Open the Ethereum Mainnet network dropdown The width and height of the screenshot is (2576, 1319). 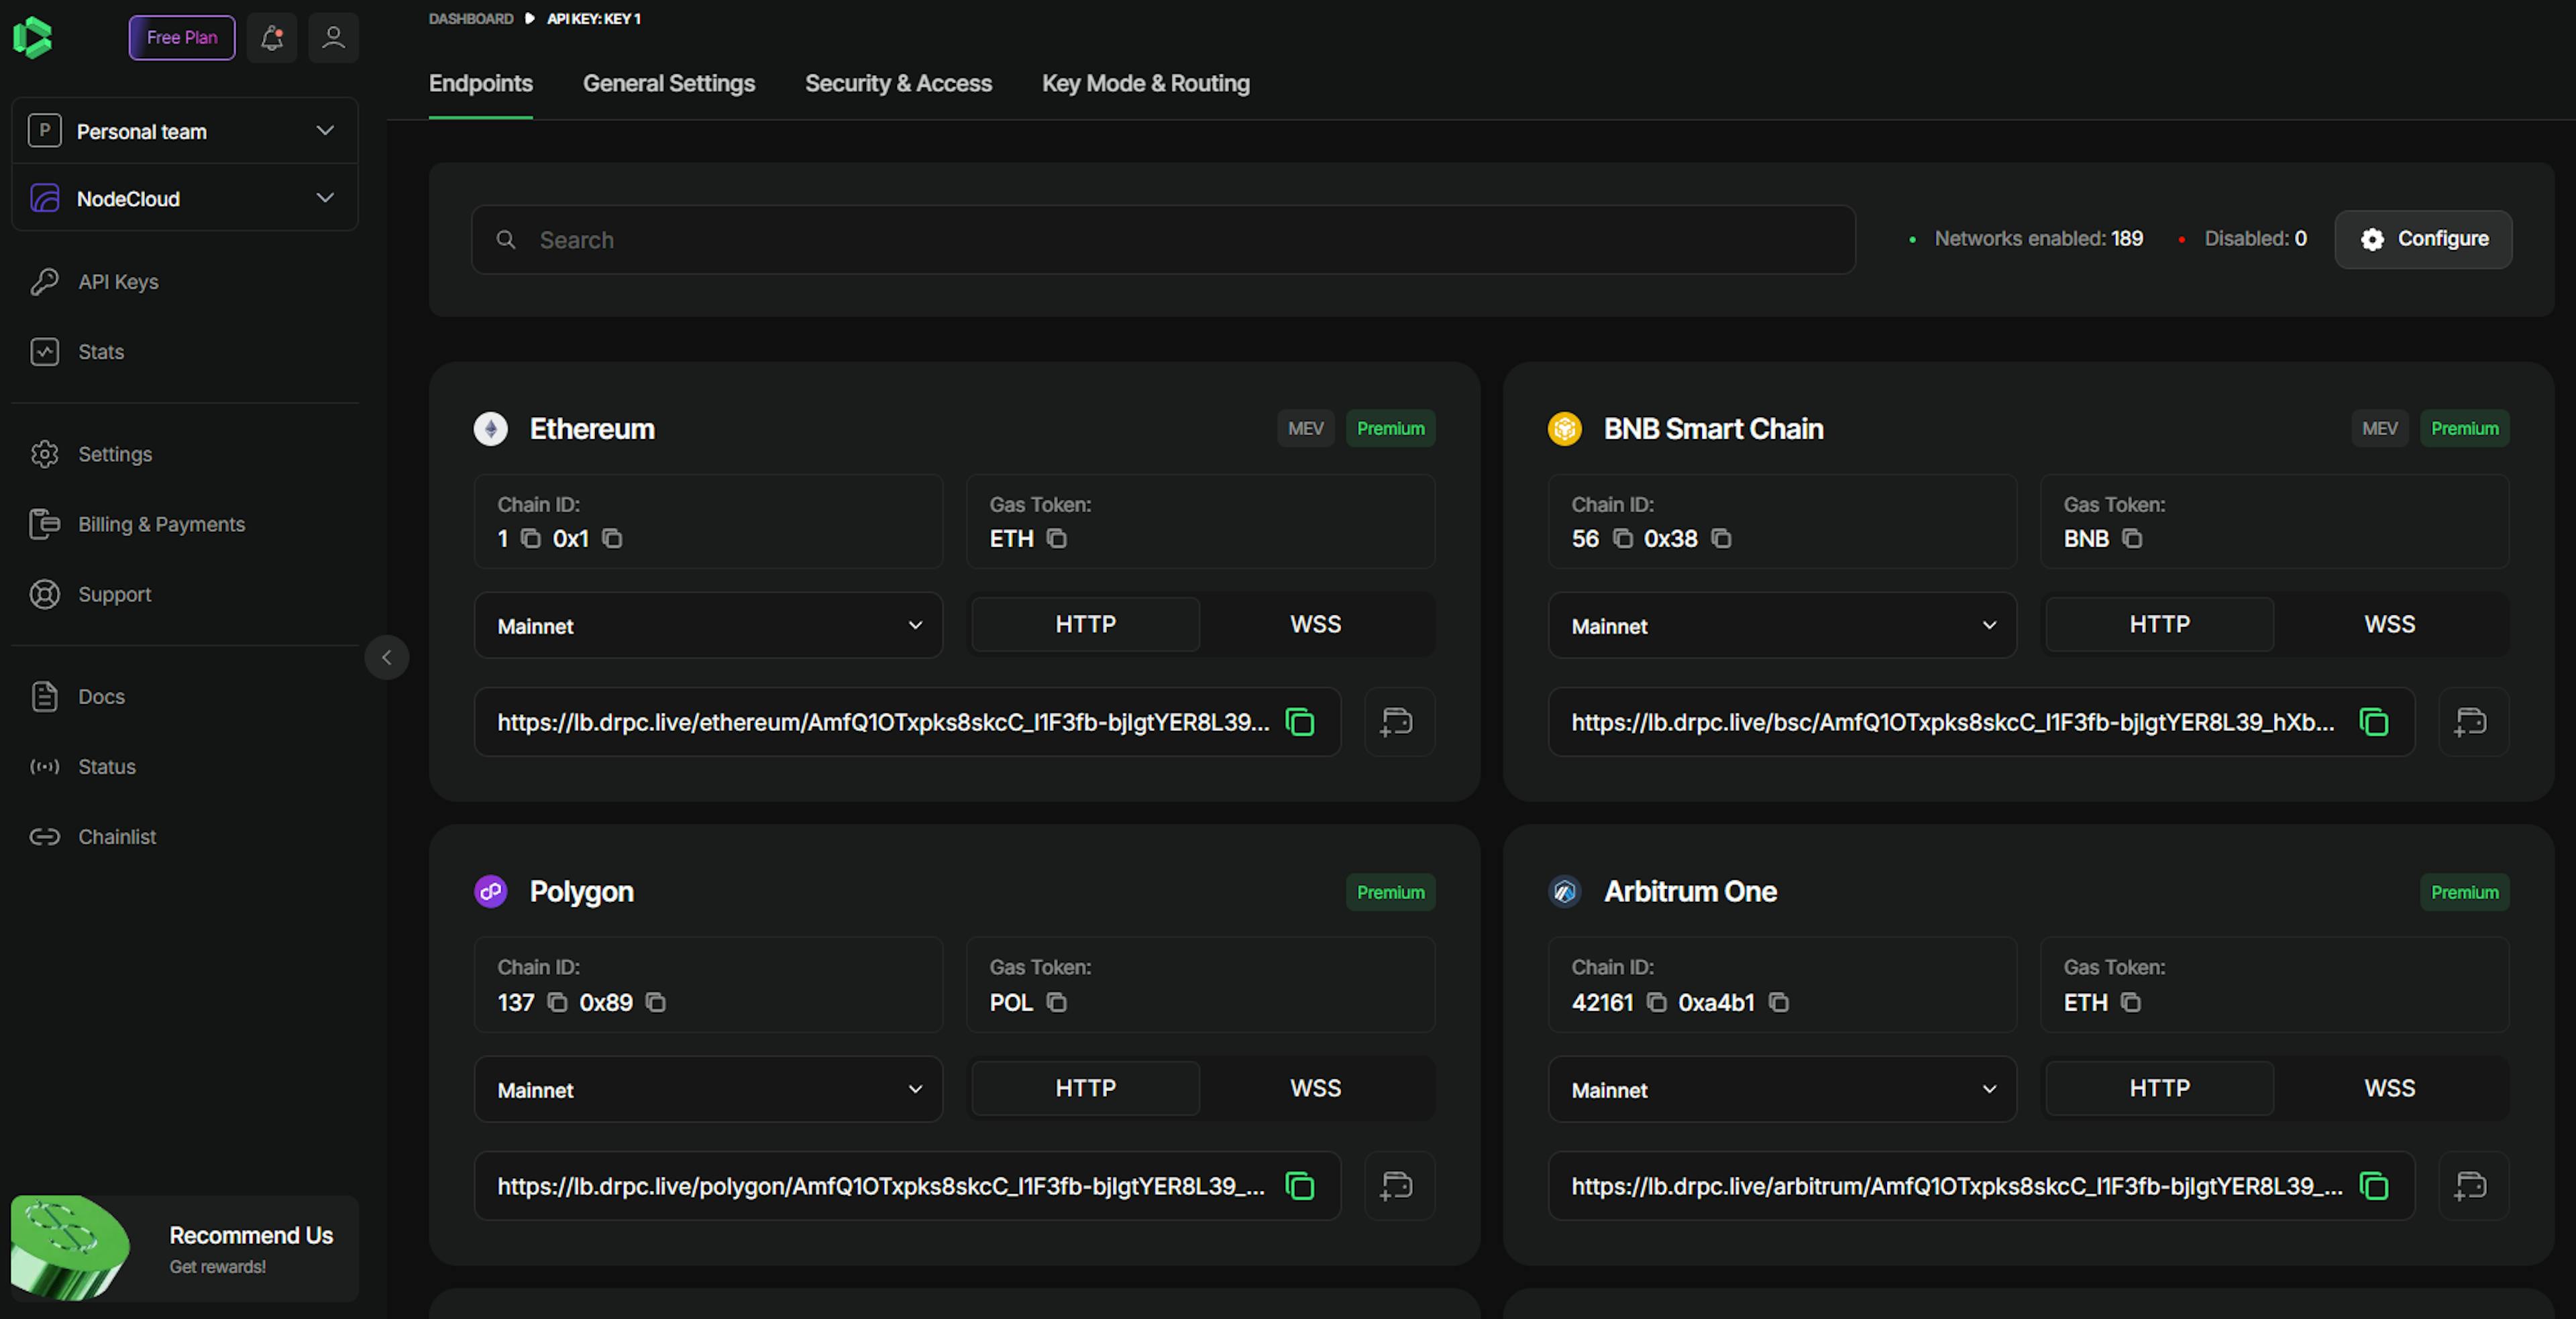pyautogui.click(x=707, y=626)
